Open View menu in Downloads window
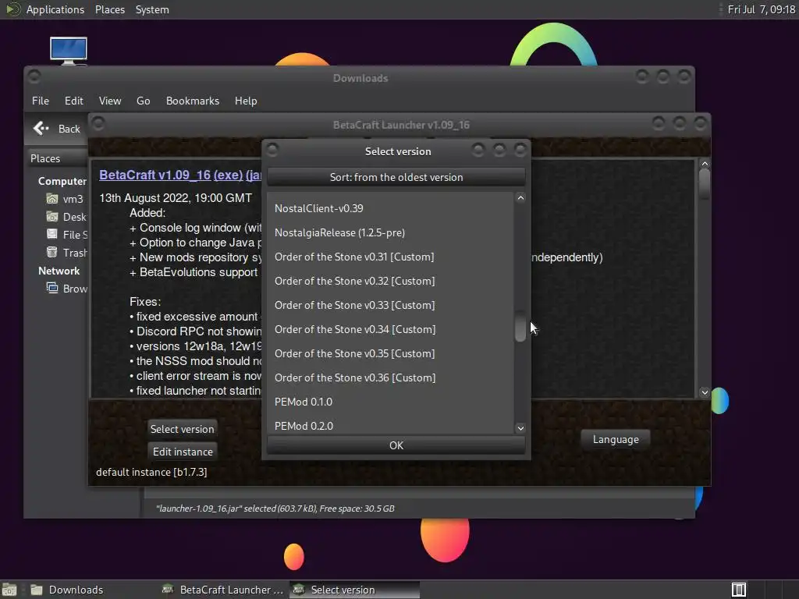799x599 pixels. click(110, 101)
